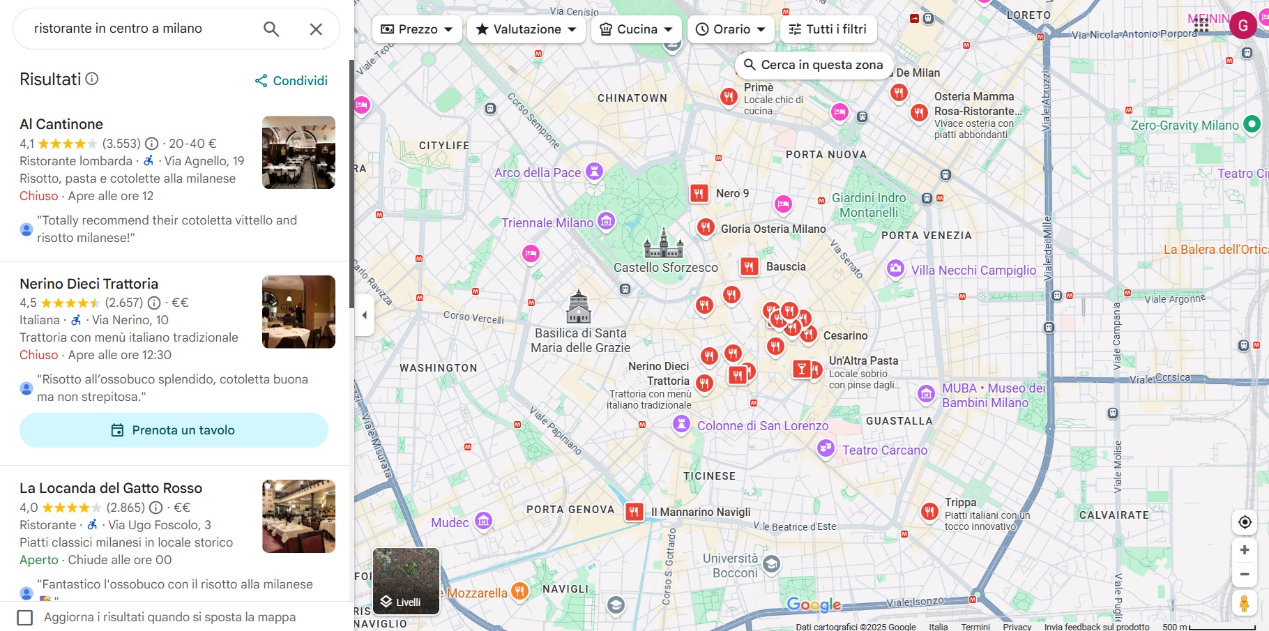The width and height of the screenshot is (1269, 631).
Task: Click Condividi share link
Action: [291, 81]
